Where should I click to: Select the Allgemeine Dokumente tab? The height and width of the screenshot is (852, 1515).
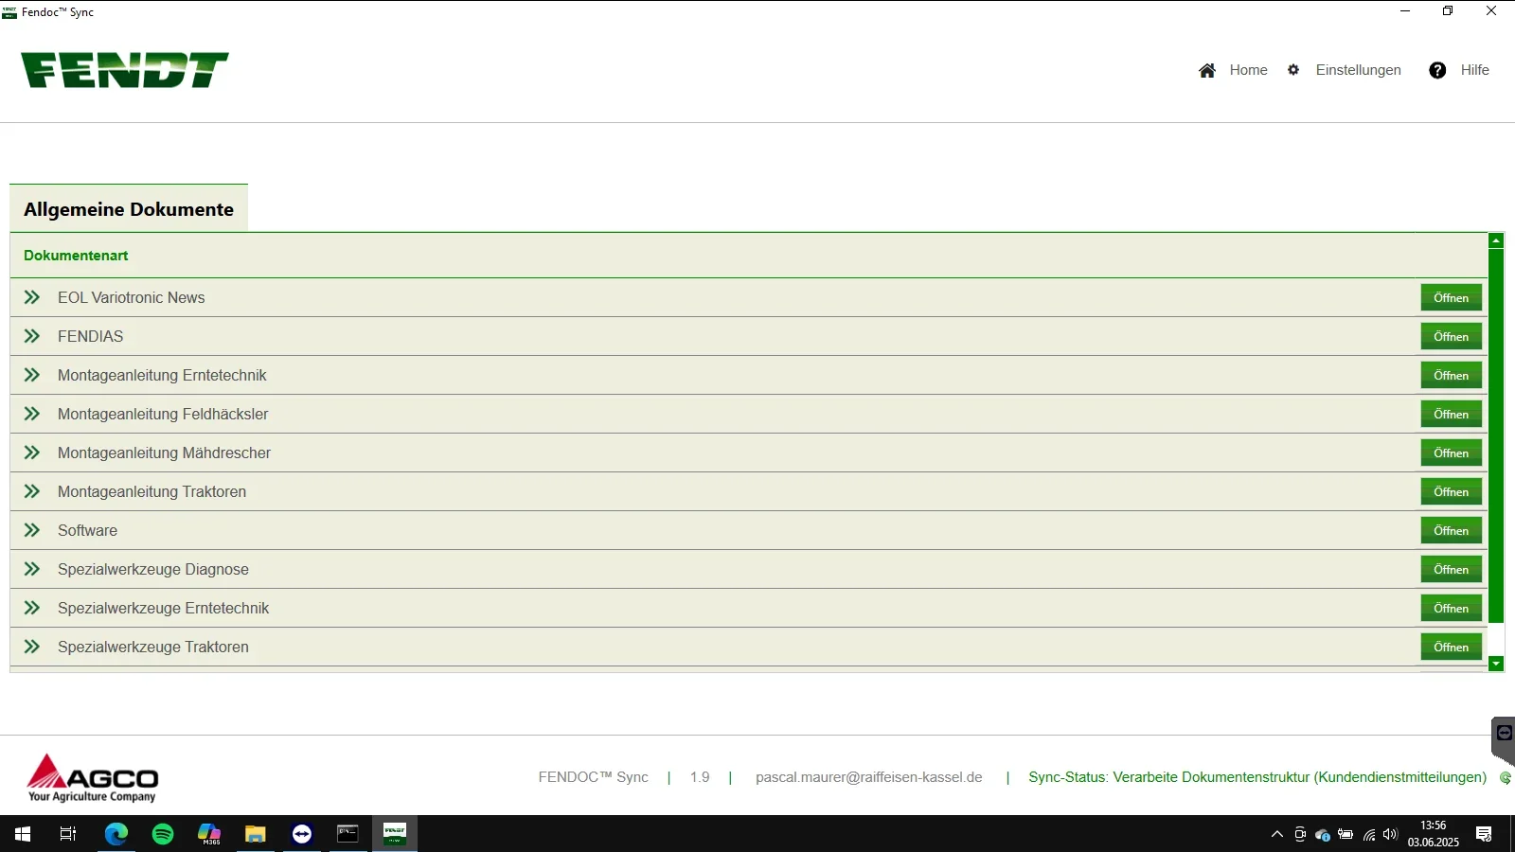(x=129, y=209)
